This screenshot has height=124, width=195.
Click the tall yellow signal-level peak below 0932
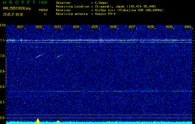click(x=38, y=121)
